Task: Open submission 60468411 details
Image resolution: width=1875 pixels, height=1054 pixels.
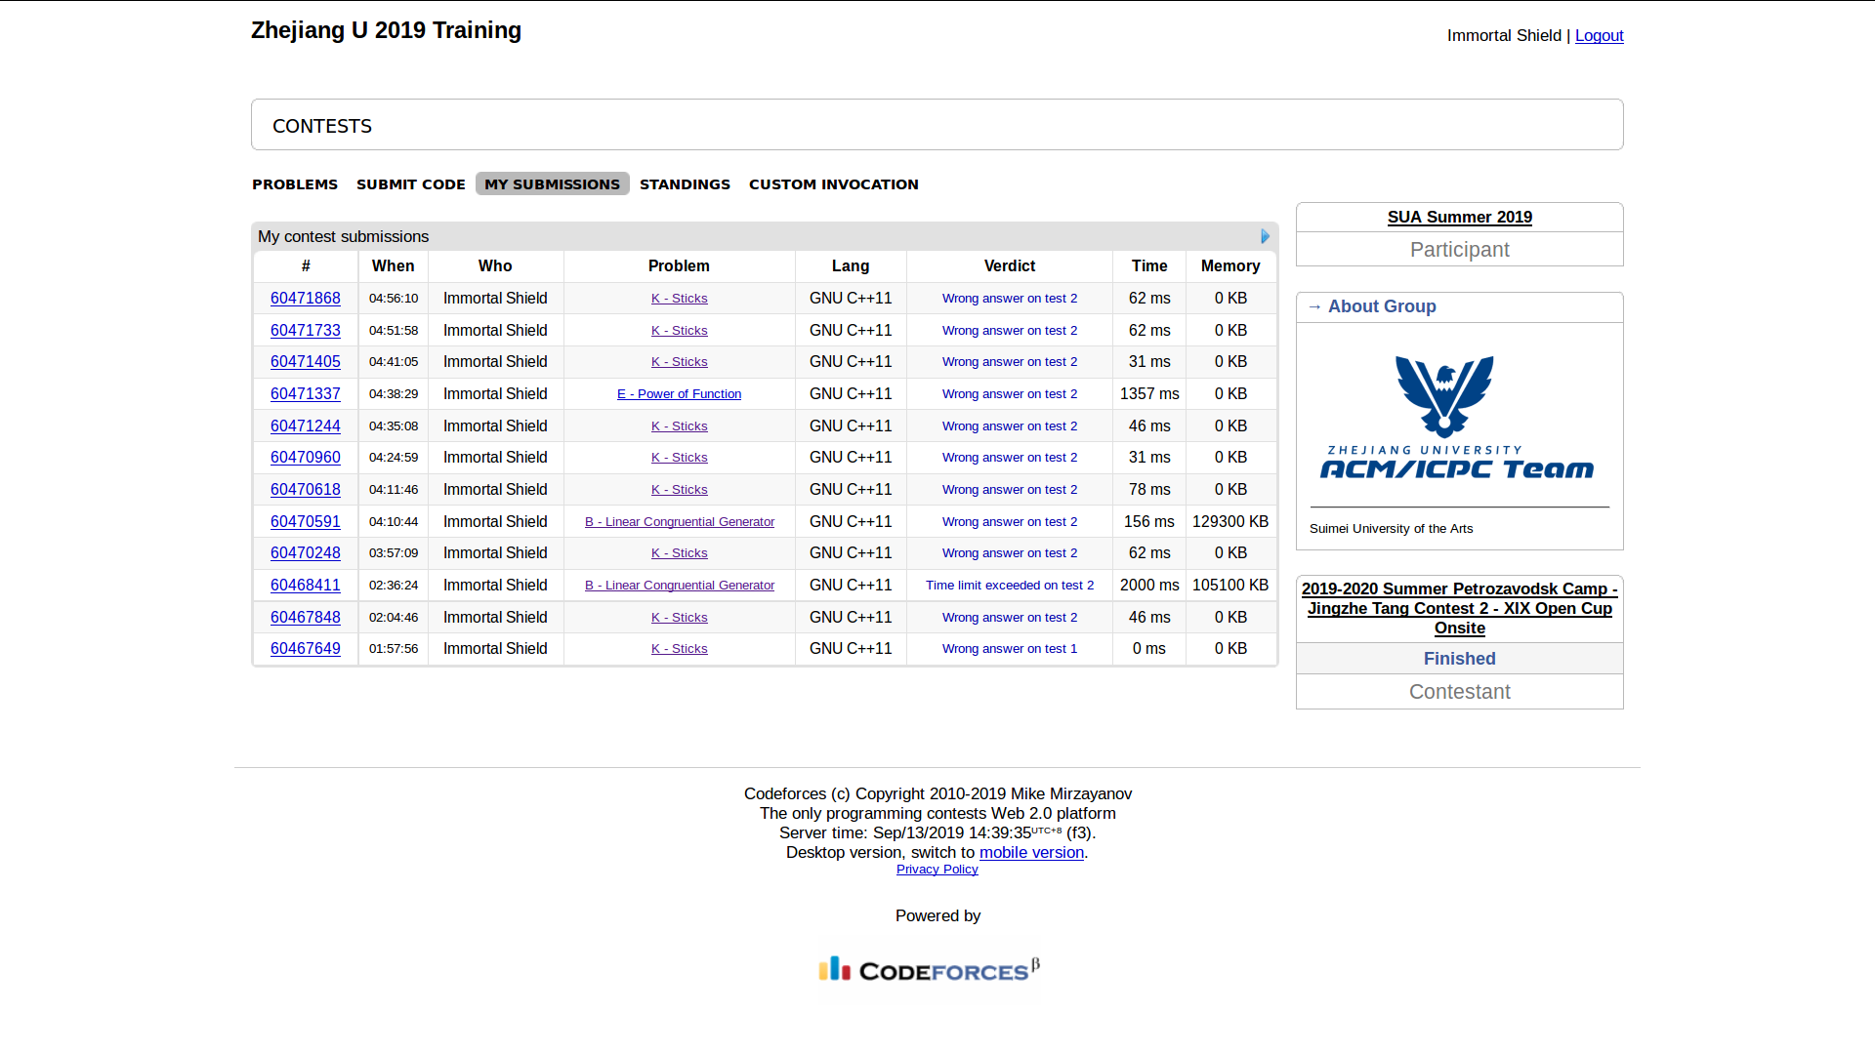Action: tap(305, 586)
